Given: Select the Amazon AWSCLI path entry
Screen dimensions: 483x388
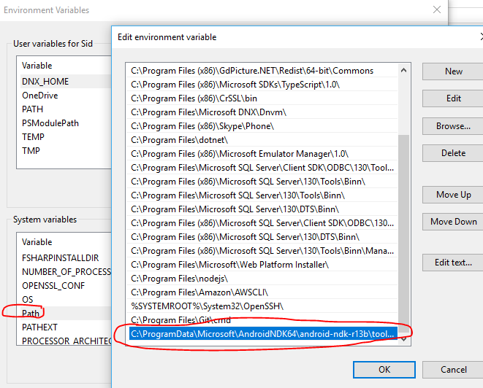Looking at the screenshot, I should point(262,292).
